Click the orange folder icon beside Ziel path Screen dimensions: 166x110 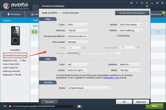(x=10, y=106)
